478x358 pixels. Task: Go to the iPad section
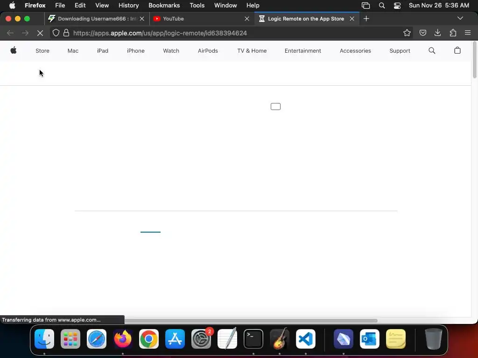(102, 51)
